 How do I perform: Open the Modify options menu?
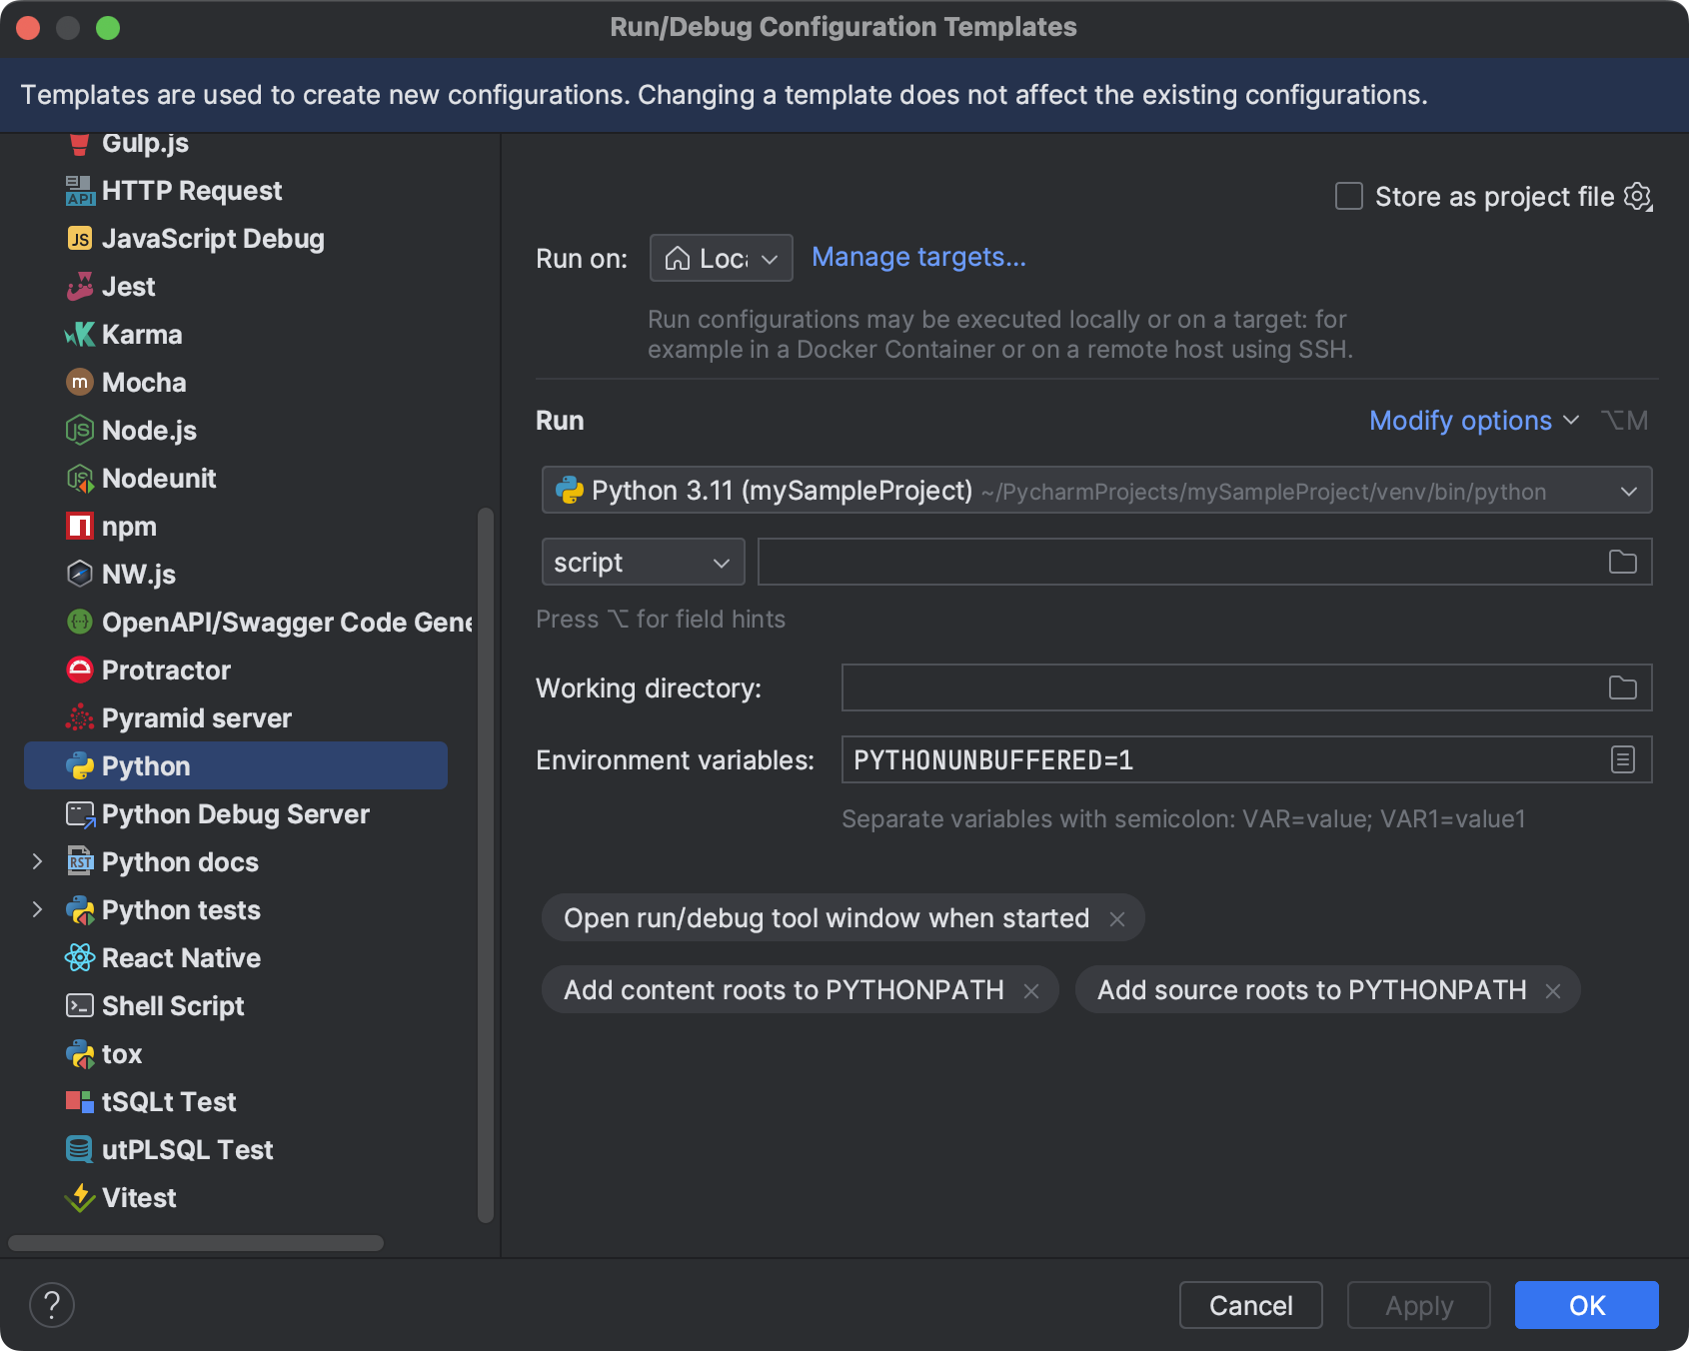click(x=1474, y=421)
